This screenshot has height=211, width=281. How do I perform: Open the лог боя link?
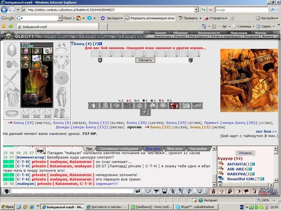click(266, 131)
